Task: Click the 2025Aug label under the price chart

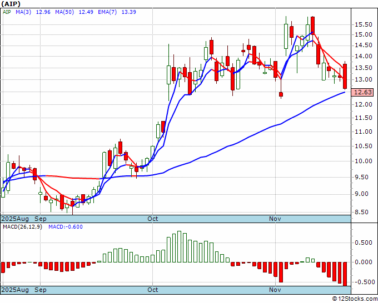Action: [15, 219]
